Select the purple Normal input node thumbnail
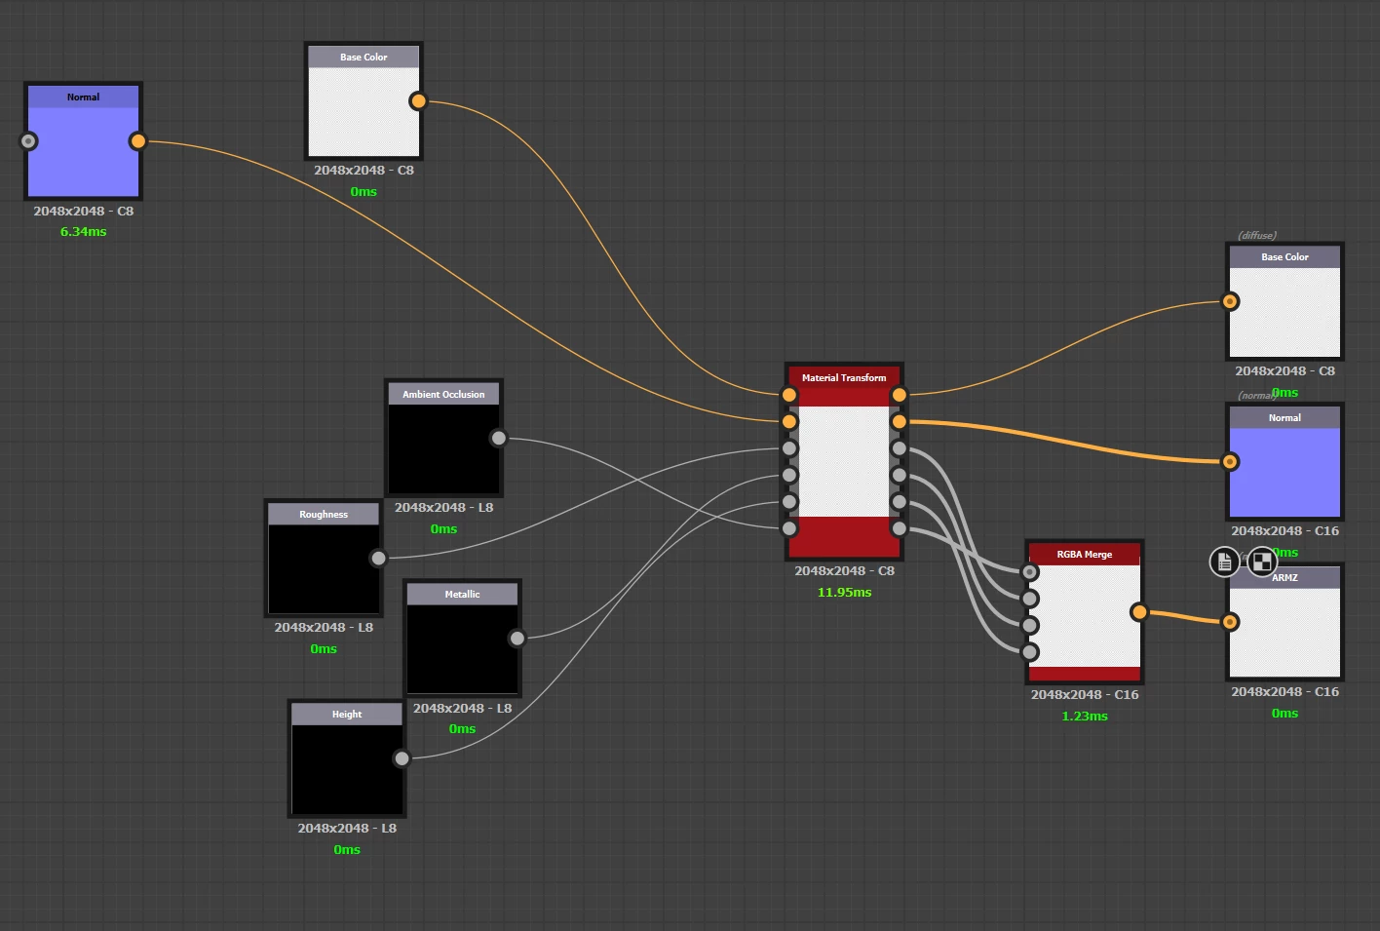The height and width of the screenshot is (931, 1380). coord(84,151)
